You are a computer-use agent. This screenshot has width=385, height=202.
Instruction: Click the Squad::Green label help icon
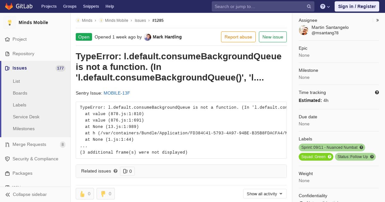click(x=330, y=157)
